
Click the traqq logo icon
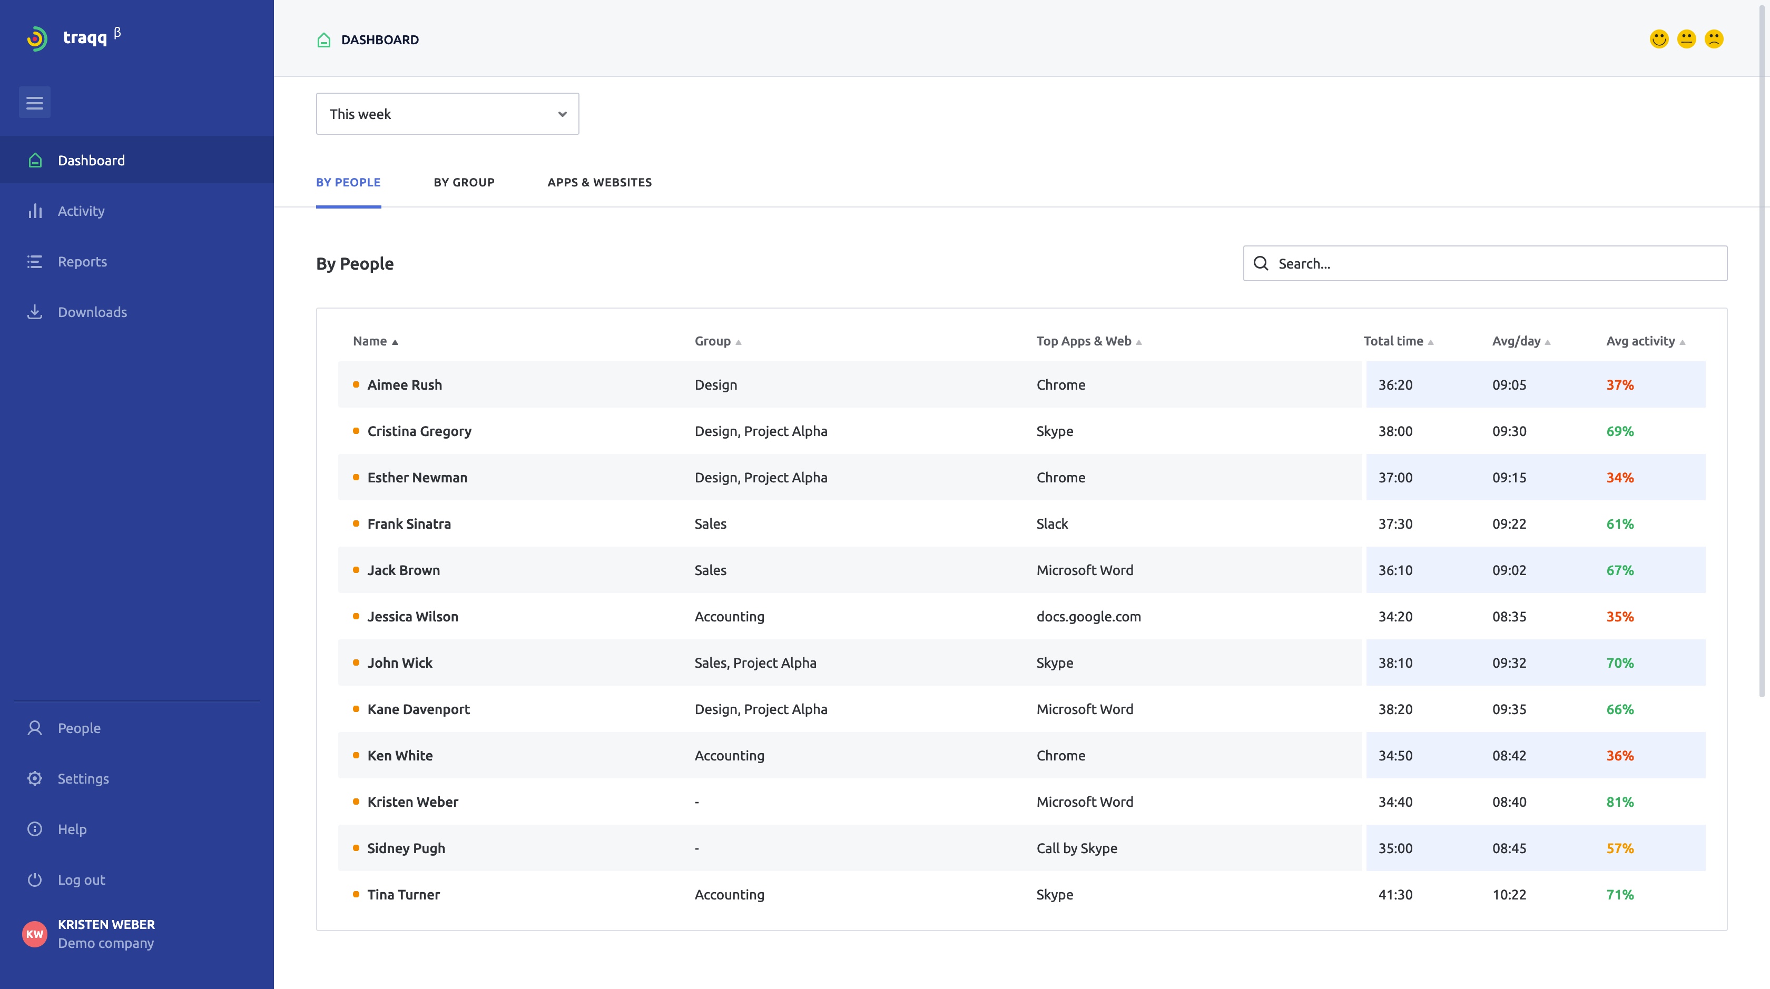[x=37, y=38]
